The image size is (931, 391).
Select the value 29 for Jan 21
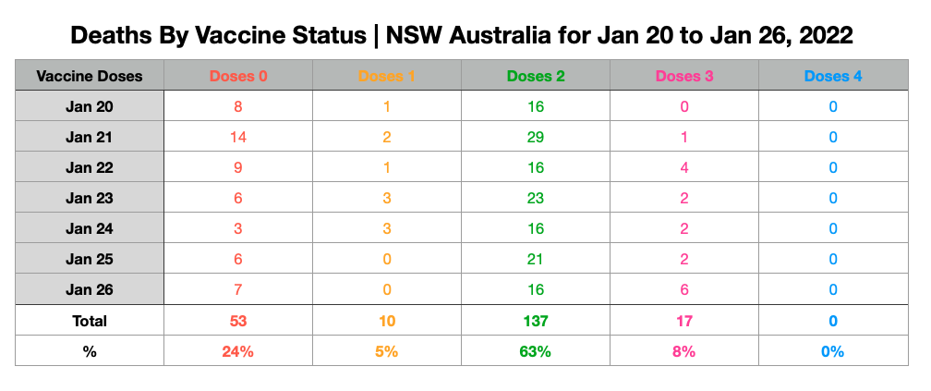point(536,137)
